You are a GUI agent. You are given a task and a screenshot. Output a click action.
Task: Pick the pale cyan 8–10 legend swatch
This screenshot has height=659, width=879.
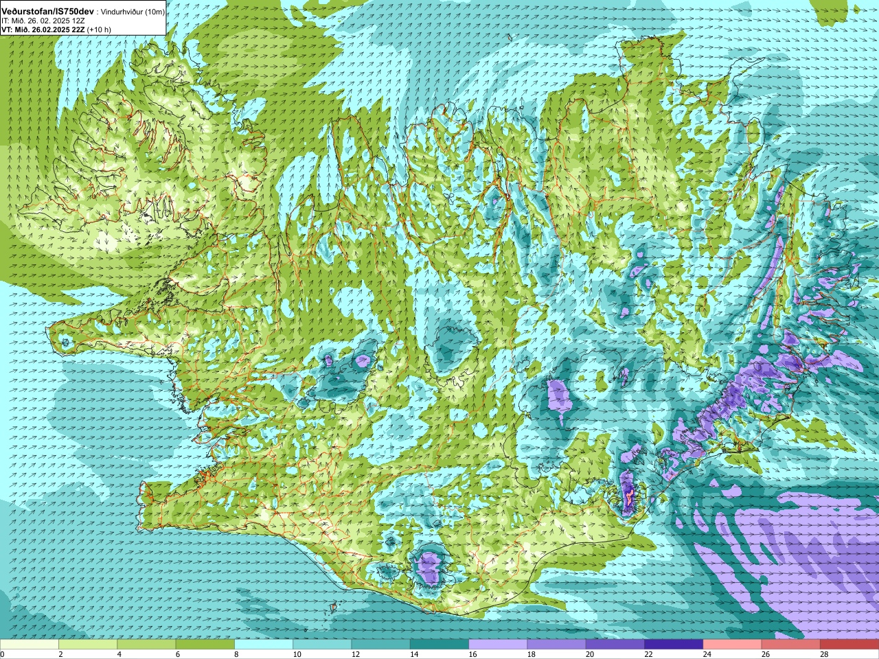pos(264,645)
